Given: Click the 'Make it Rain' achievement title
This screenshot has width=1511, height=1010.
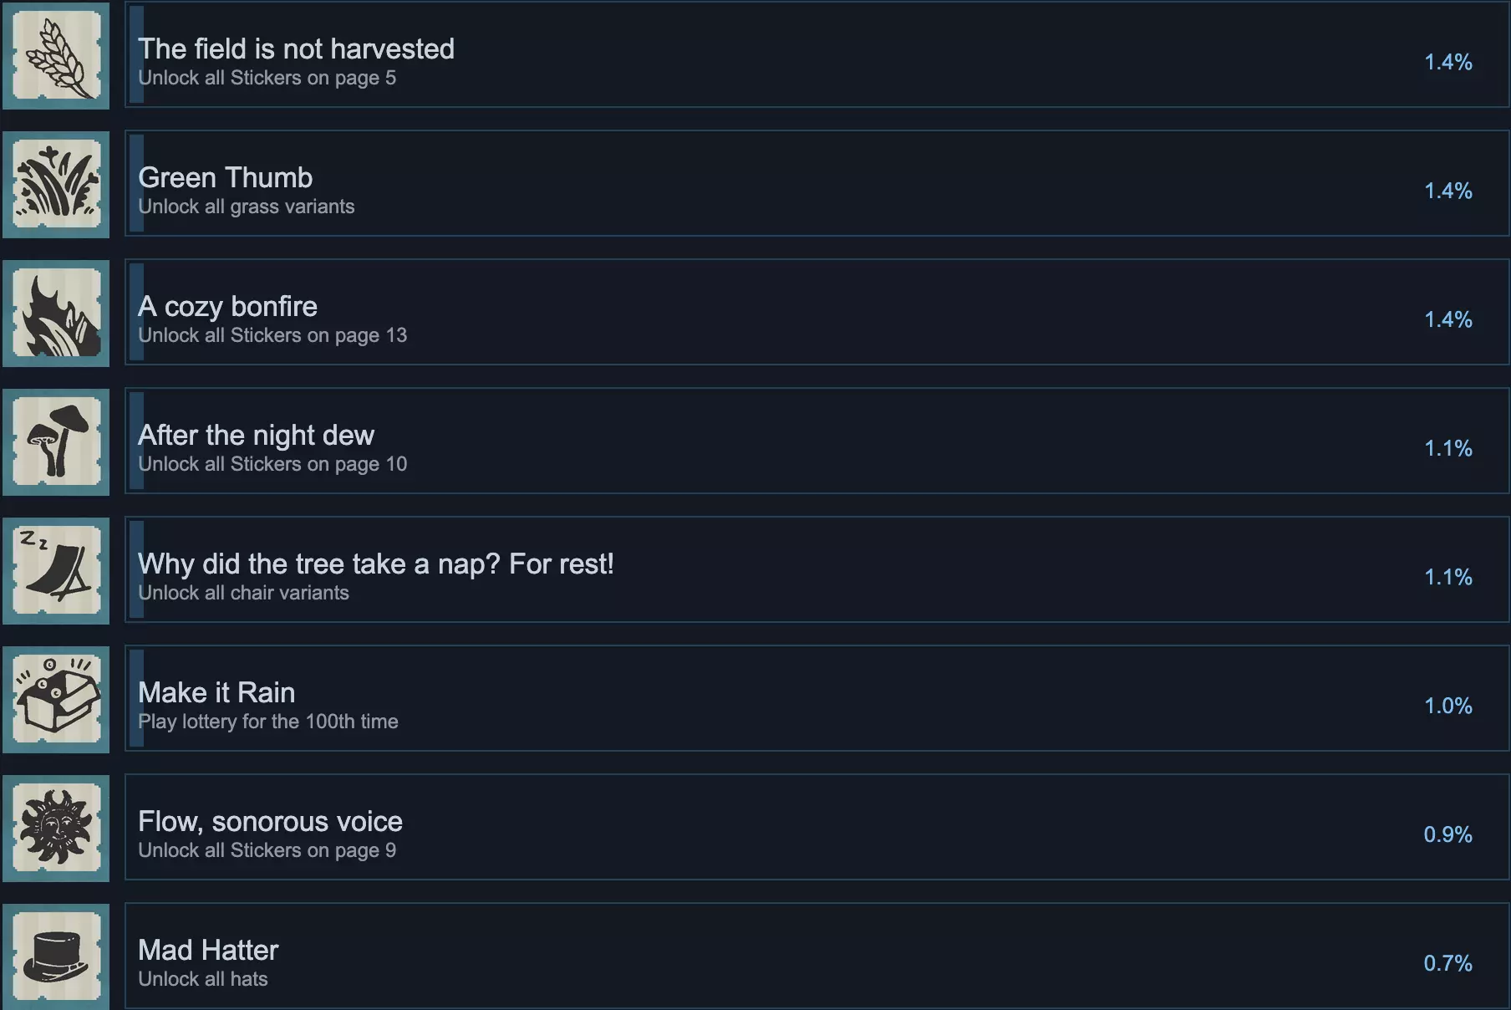Looking at the screenshot, I should coord(216,692).
